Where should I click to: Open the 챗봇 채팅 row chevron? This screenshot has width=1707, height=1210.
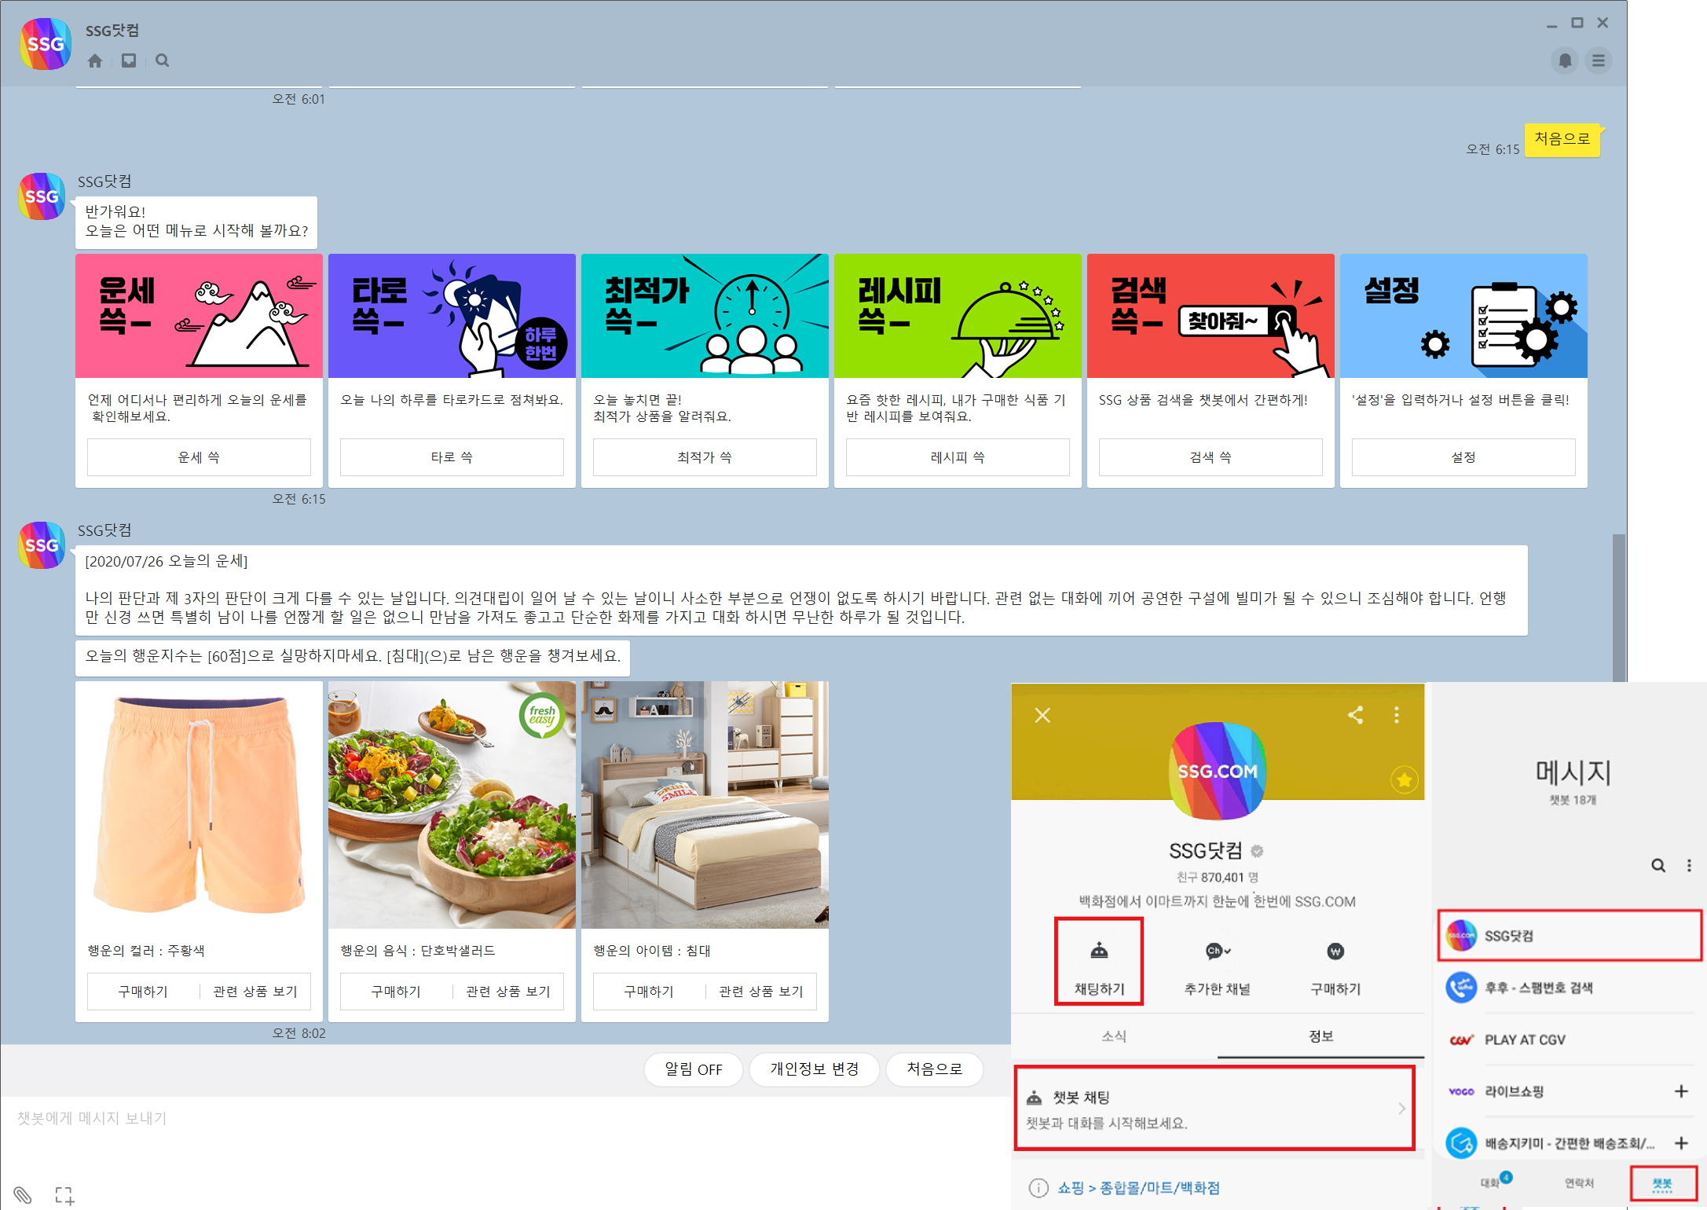click(1401, 1109)
